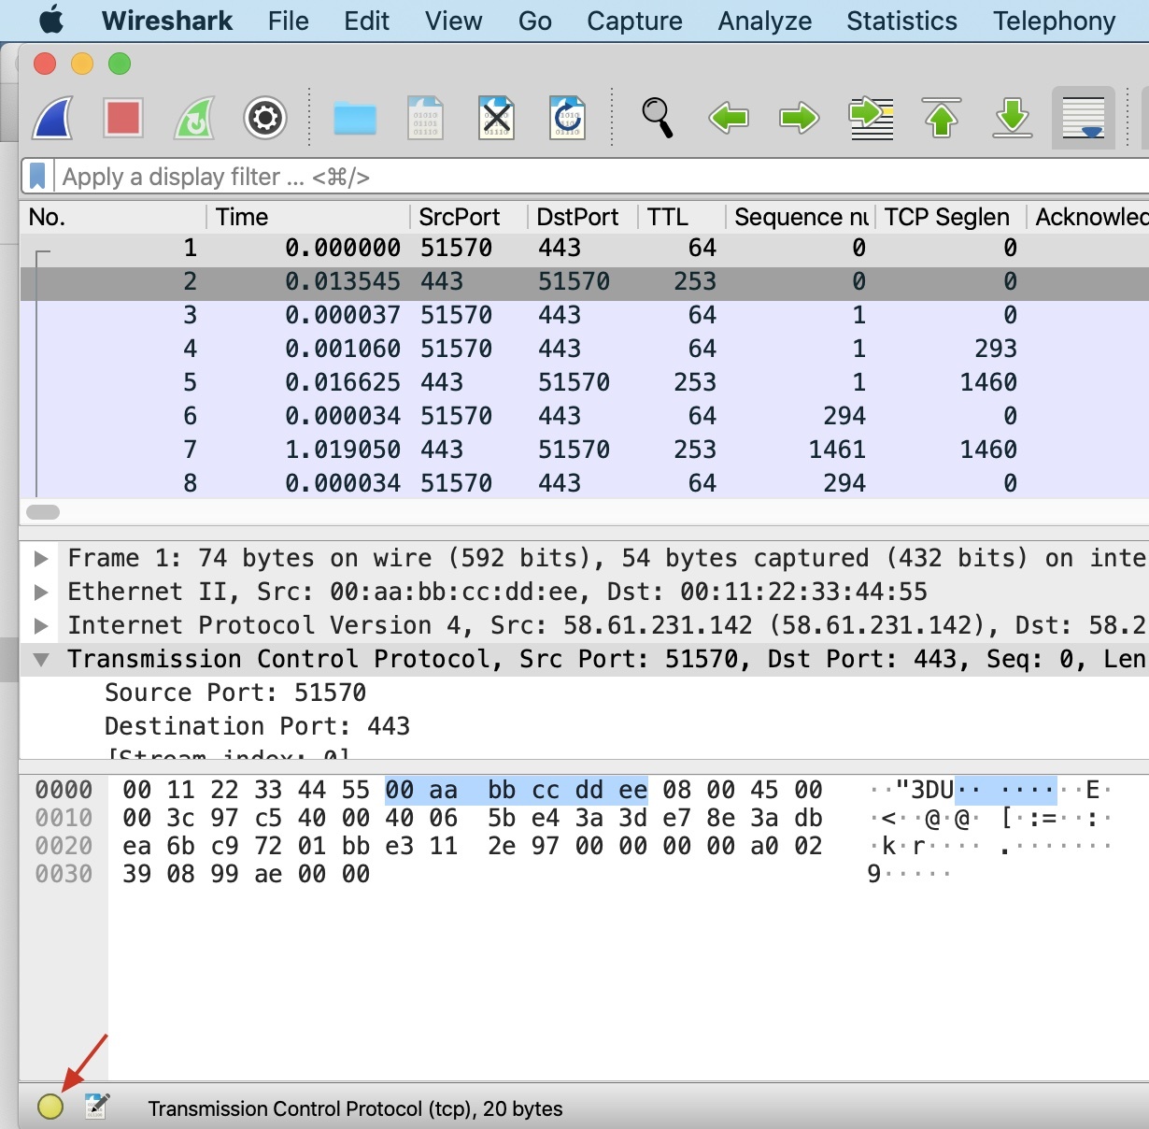The height and width of the screenshot is (1129, 1149).
Task: Find a packet with magnifying glass
Action: 657,119
